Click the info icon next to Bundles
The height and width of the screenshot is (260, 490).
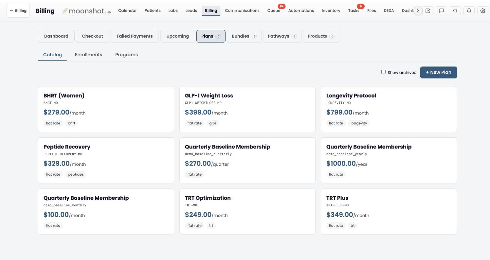click(x=254, y=36)
